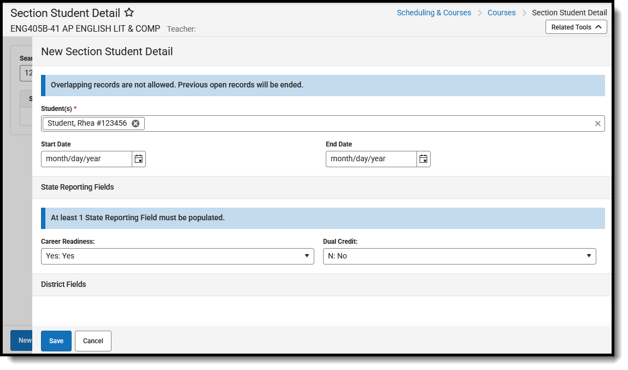Open the Start Date calendar picker
Image resolution: width=628 pixels, height=370 pixels.
tap(138, 158)
